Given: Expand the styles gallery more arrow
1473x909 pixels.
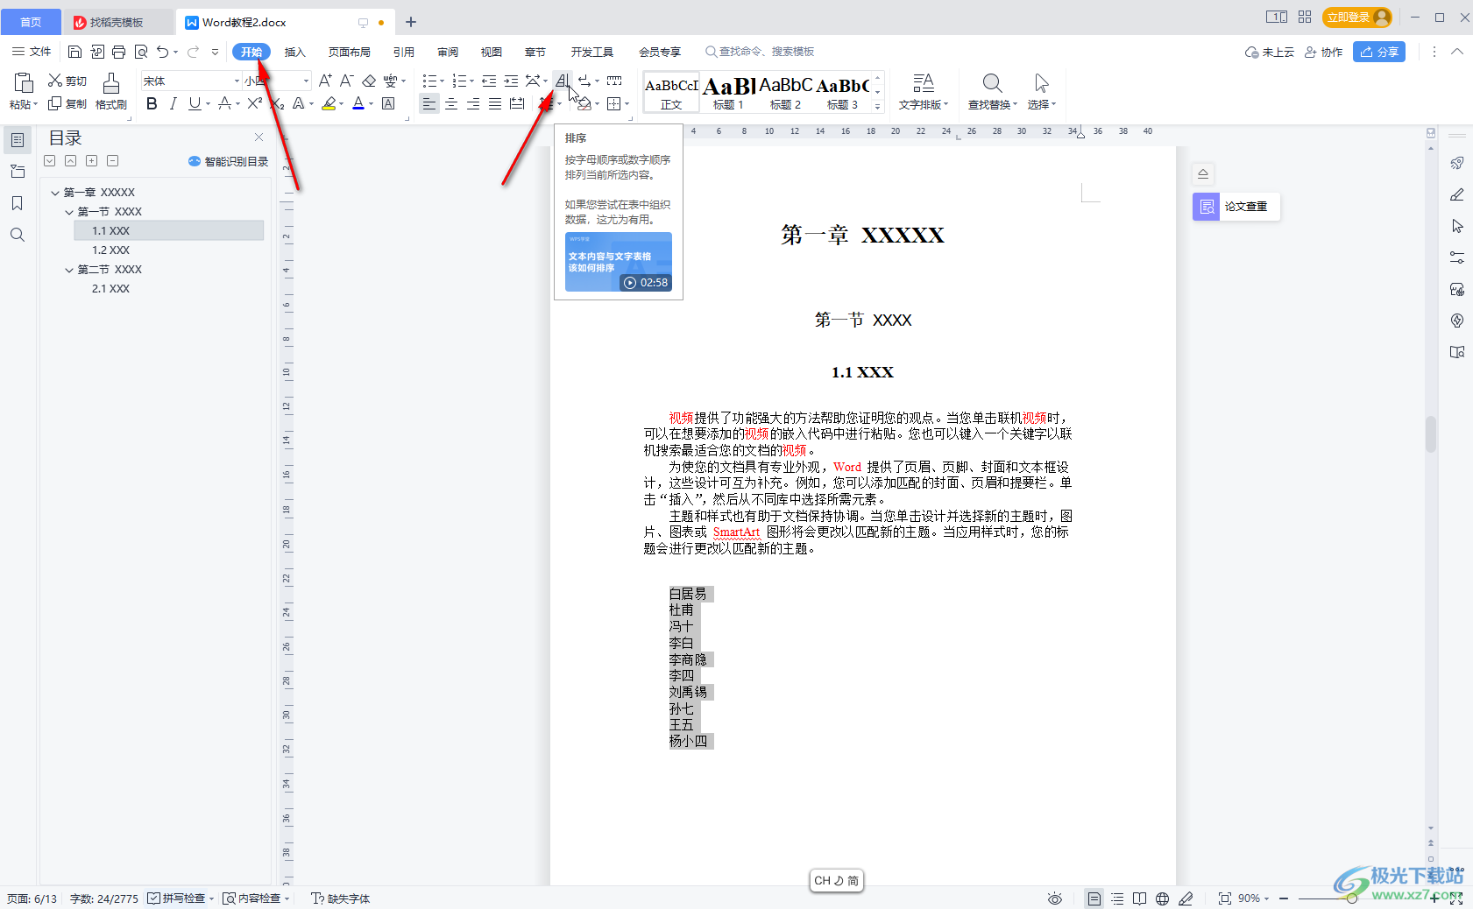Looking at the screenshot, I should (877, 106).
